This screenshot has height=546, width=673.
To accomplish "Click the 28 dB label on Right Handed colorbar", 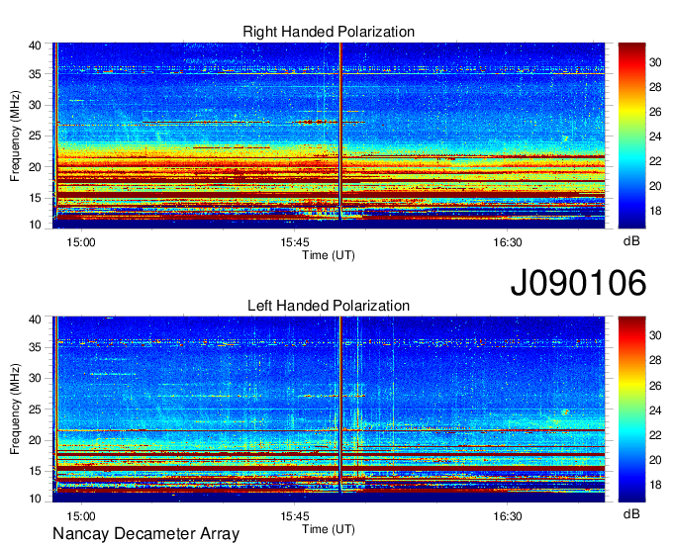I will click(x=655, y=87).
